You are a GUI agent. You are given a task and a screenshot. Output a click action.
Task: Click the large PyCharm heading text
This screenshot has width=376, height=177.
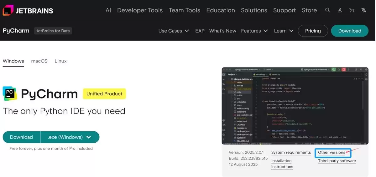49,94
